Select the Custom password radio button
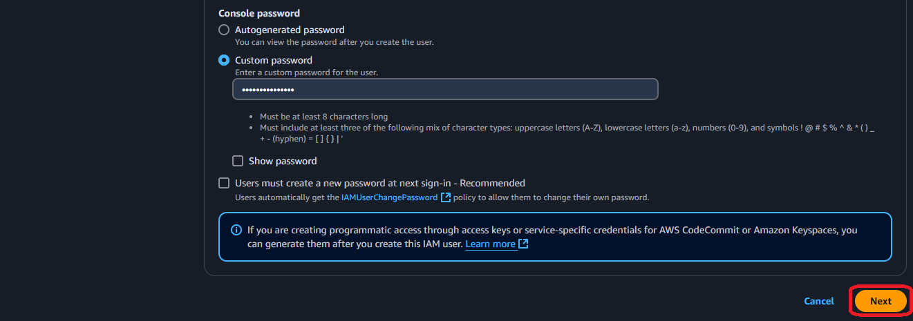The height and width of the screenshot is (321, 913). [224, 60]
